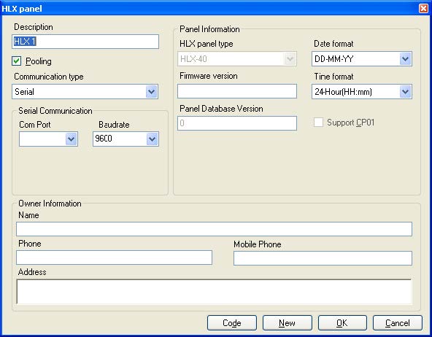Enable the Support CP01 checkbox
Image resolution: width=432 pixels, height=337 pixels.
318,123
